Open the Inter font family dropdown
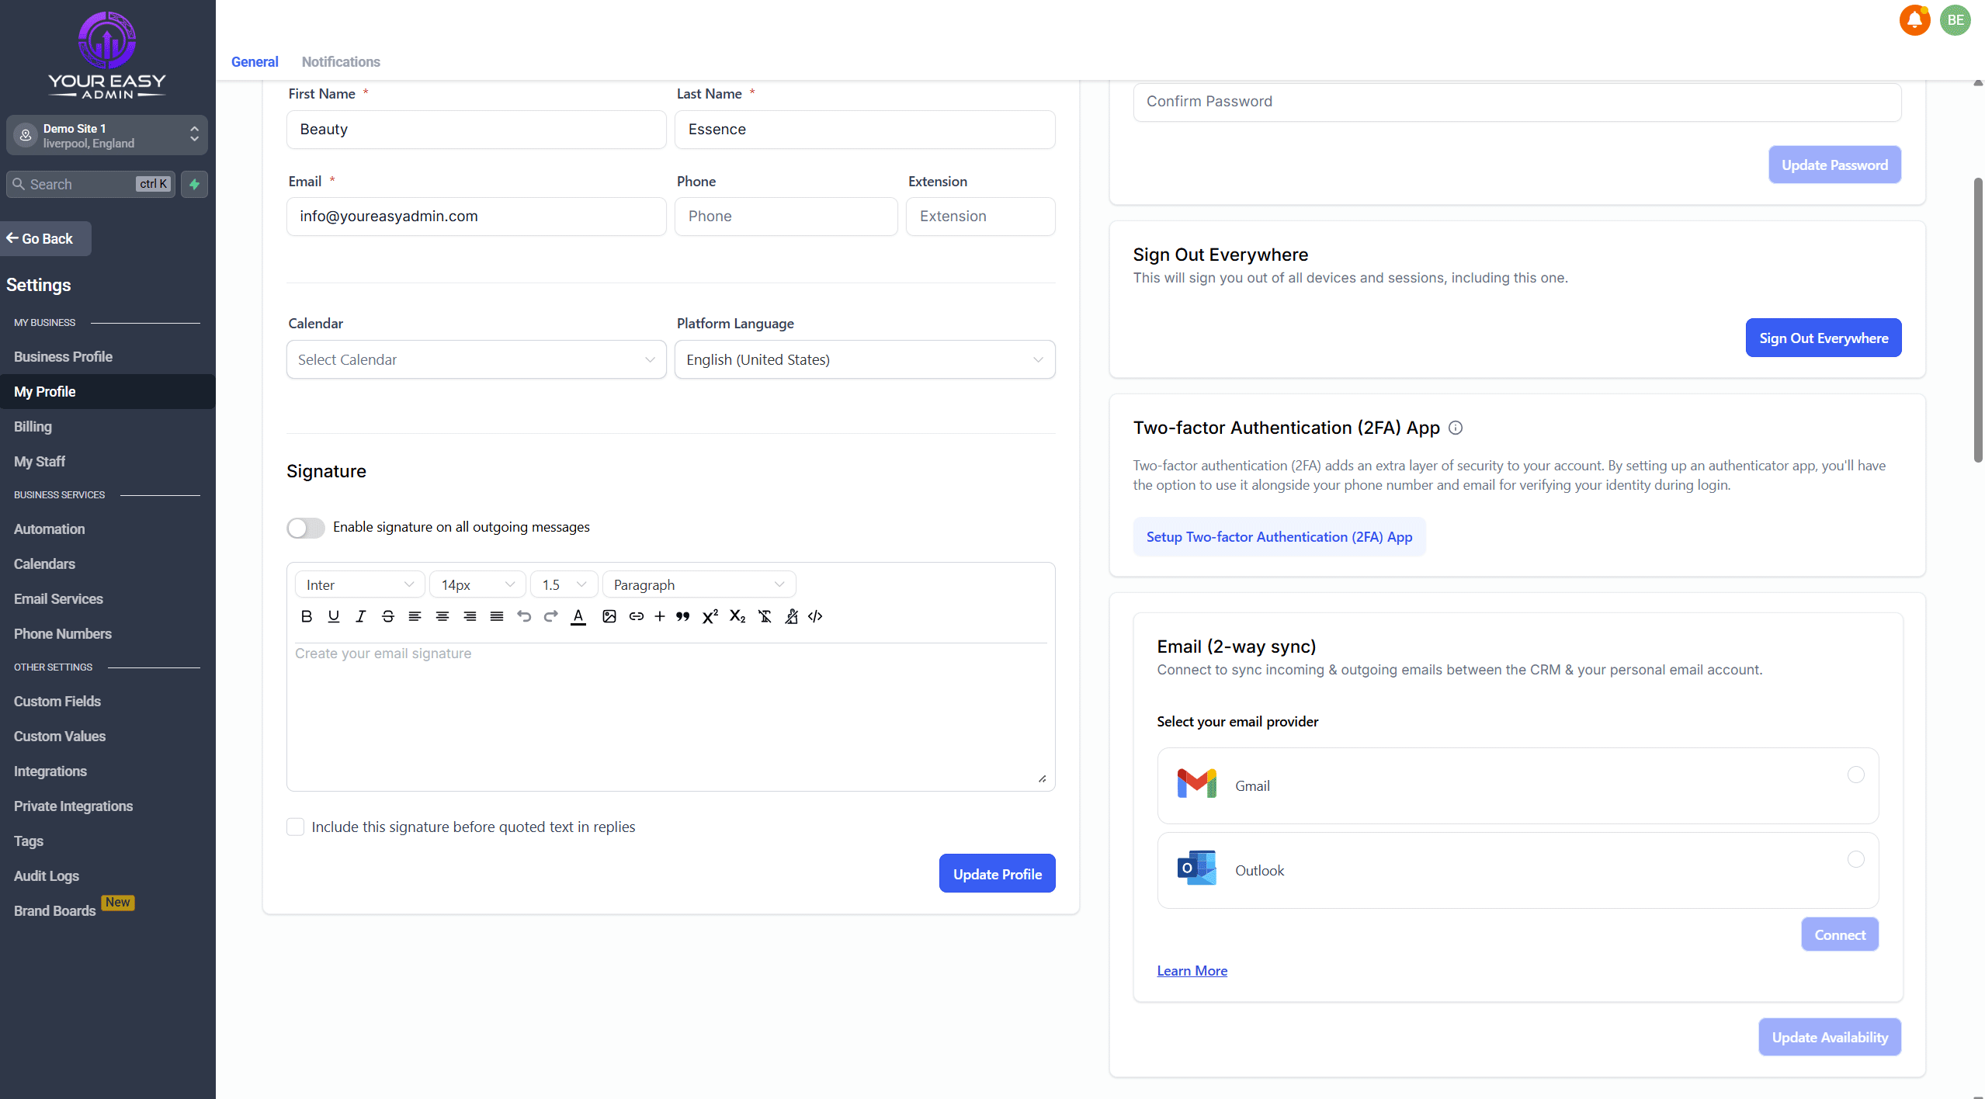Image resolution: width=1985 pixels, height=1099 pixels. (x=359, y=584)
